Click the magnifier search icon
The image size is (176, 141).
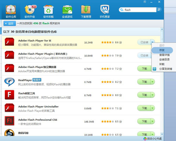click(x=159, y=10)
